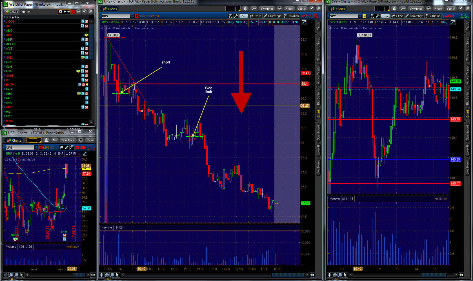Viewport: 473px width, 281px height.
Task: Select pointer tool below lower-left URS chart
Action: pyautogui.click(x=22, y=275)
